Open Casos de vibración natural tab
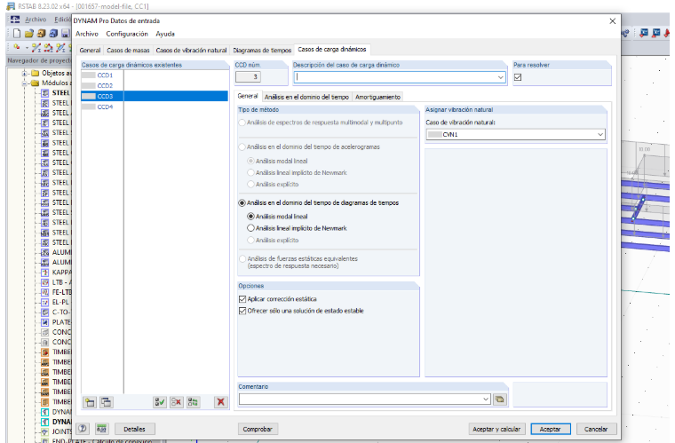Image resolution: width=675 pixels, height=443 pixels. tap(191, 51)
